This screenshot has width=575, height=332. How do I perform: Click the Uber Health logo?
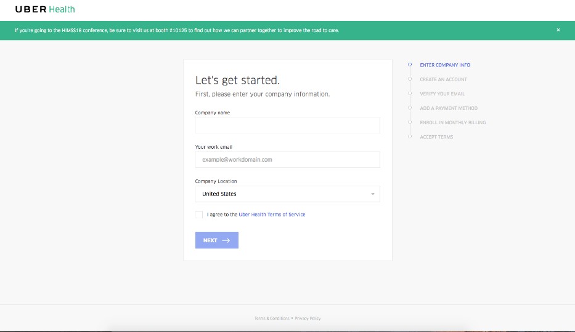[x=45, y=10]
